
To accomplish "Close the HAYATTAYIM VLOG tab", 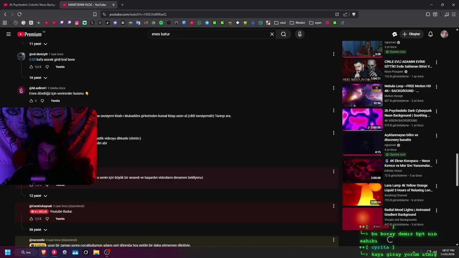I will pos(114,5).
